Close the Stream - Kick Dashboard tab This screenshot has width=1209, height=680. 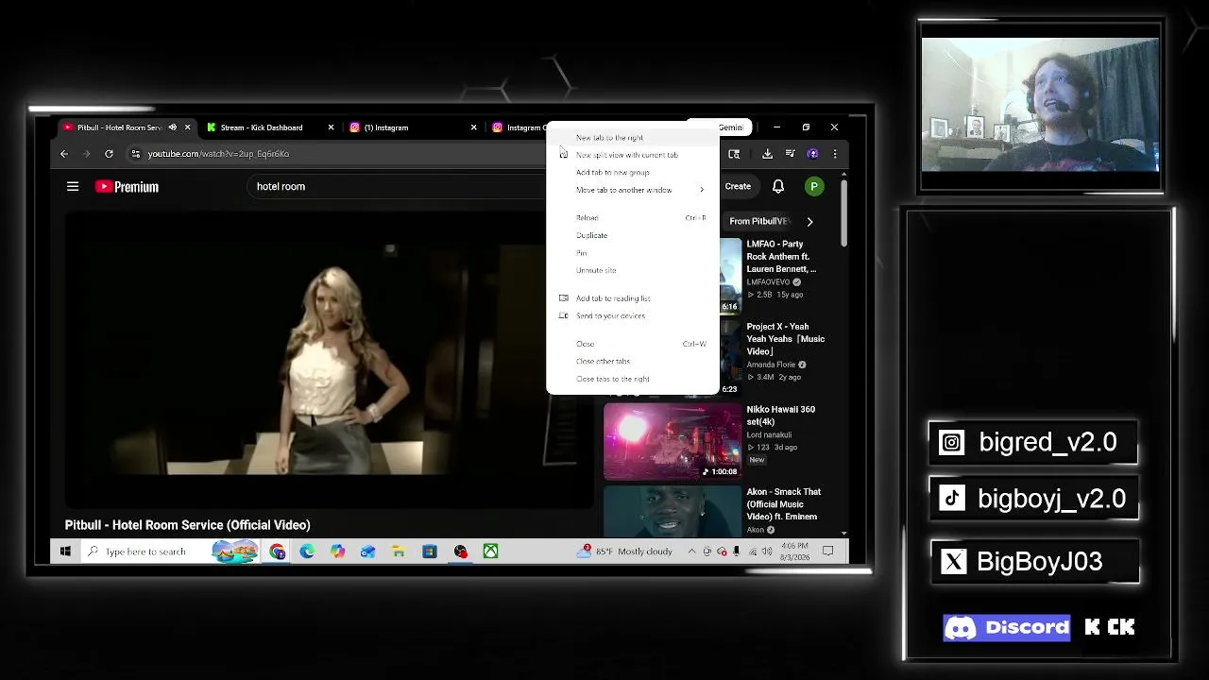331,127
